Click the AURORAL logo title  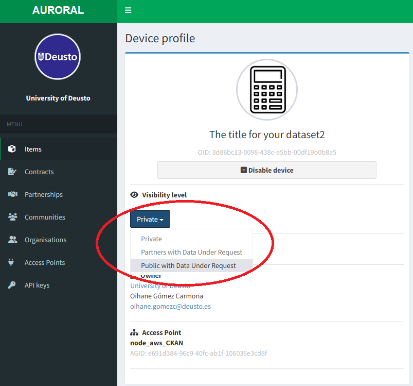click(58, 10)
